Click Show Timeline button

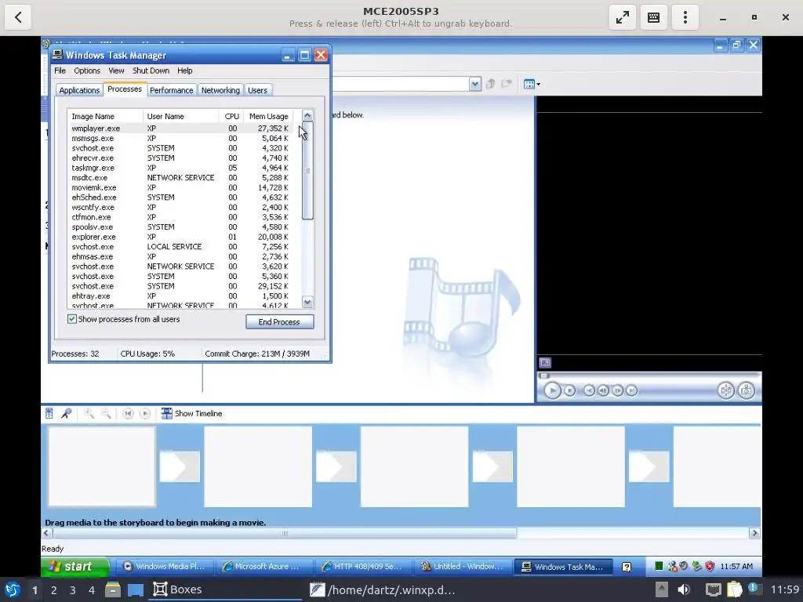[191, 413]
